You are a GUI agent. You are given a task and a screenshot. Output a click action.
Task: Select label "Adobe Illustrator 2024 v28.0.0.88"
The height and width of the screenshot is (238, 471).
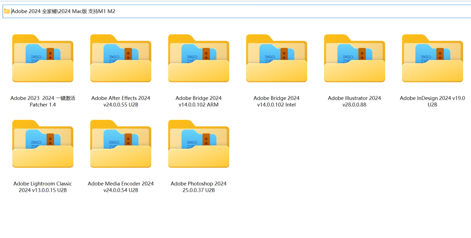pos(355,102)
